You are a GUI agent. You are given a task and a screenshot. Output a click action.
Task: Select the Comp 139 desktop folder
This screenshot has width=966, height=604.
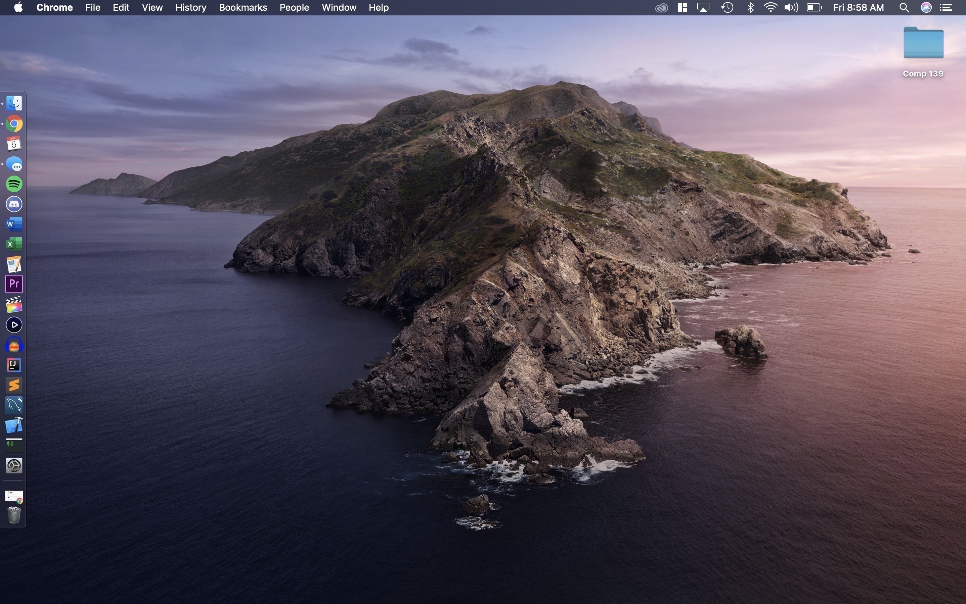(x=923, y=43)
